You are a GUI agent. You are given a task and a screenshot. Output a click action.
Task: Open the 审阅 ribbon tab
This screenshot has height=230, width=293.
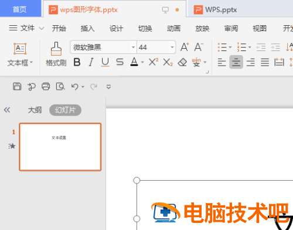click(231, 29)
